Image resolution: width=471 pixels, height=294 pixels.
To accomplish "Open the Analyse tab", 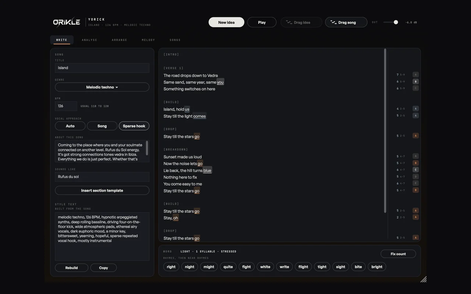I will click(89, 40).
